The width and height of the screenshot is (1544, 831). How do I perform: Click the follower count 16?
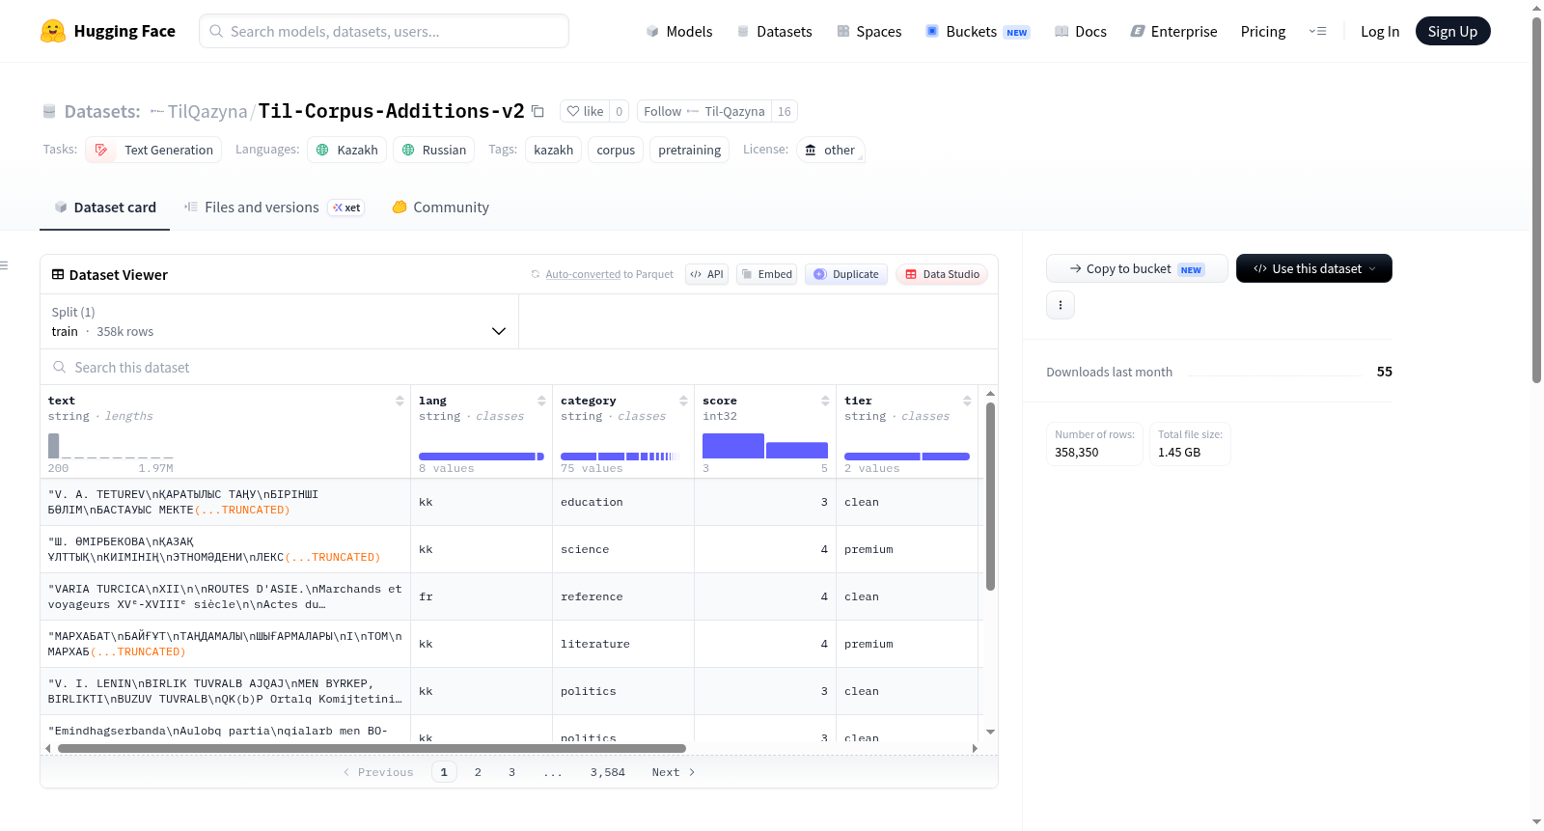coord(785,111)
